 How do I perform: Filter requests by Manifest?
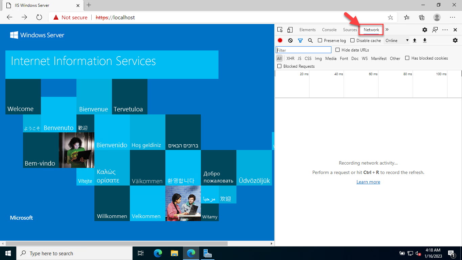[379, 58]
